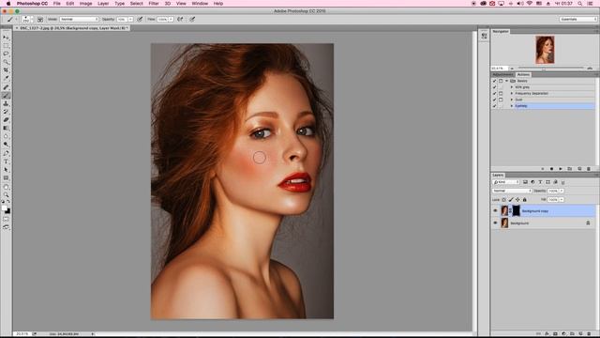Change the screen mode

click(6, 227)
